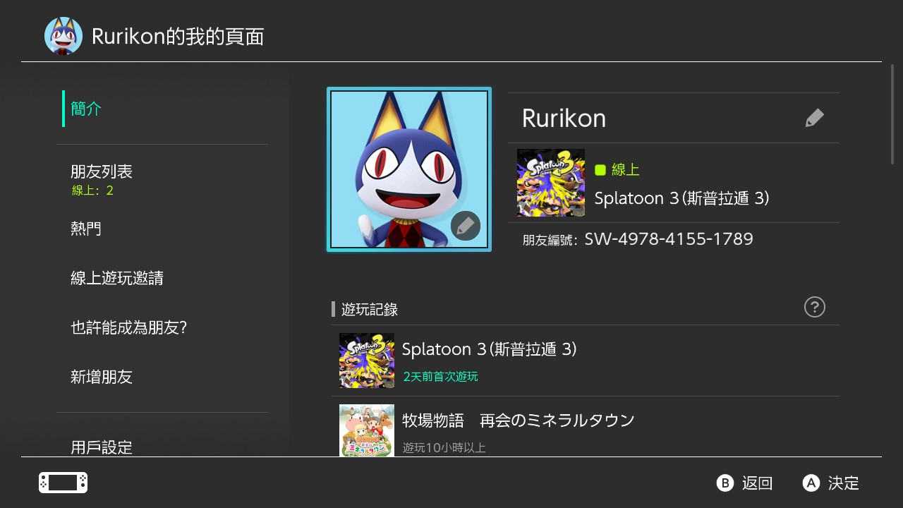
Task: Click the Switch console controller icon
Action: (63, 483)
